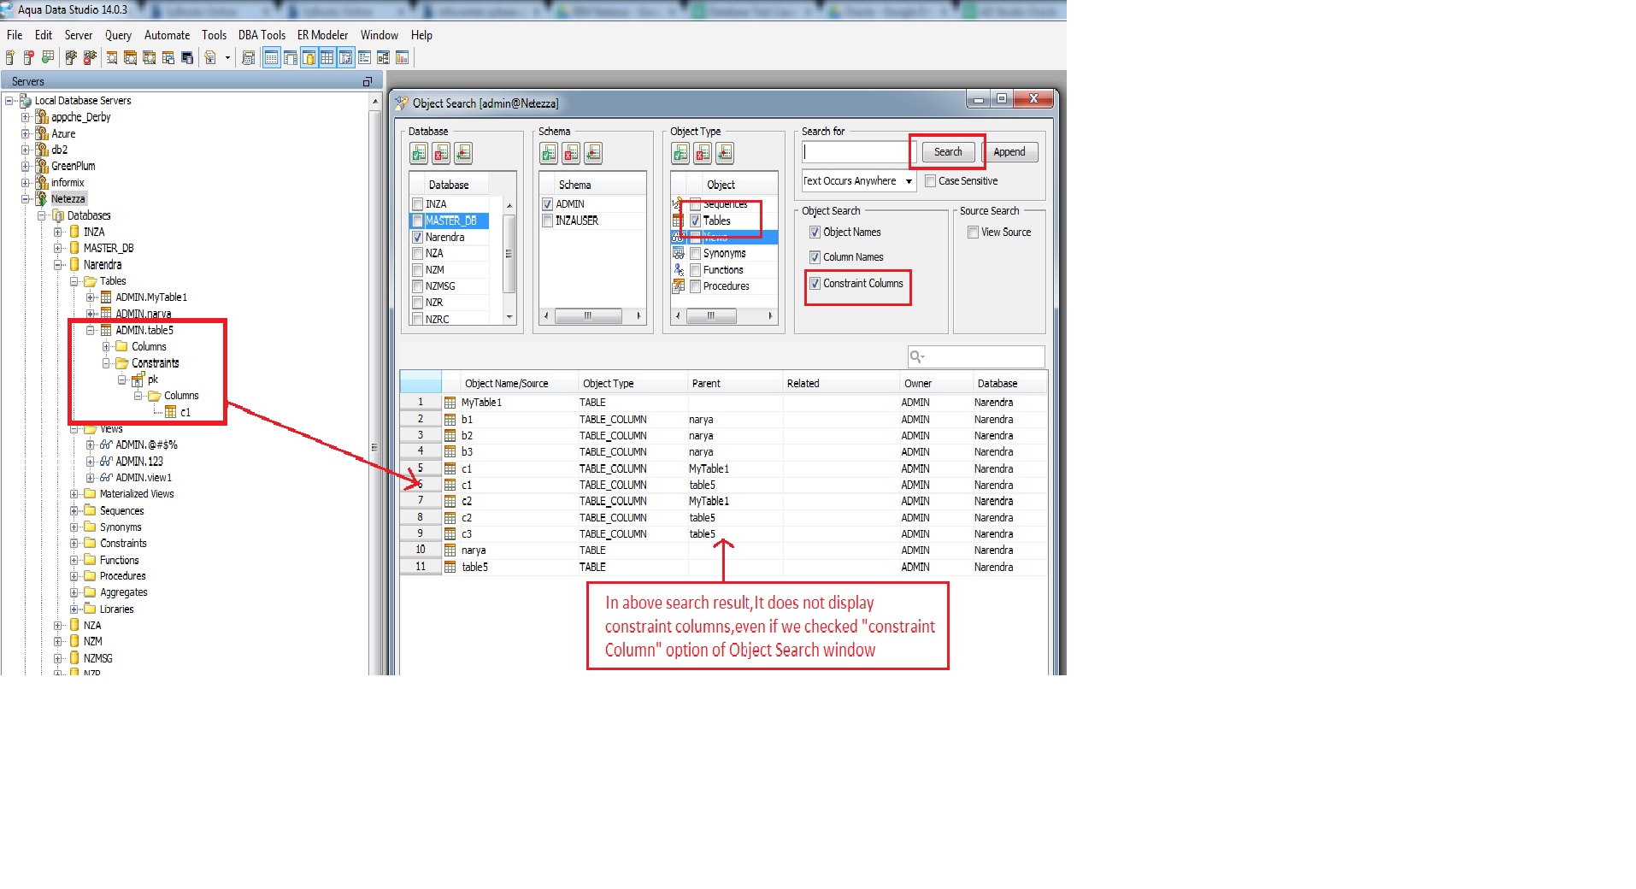Click the server disconnect plug icon with red mark

point(90,58)
